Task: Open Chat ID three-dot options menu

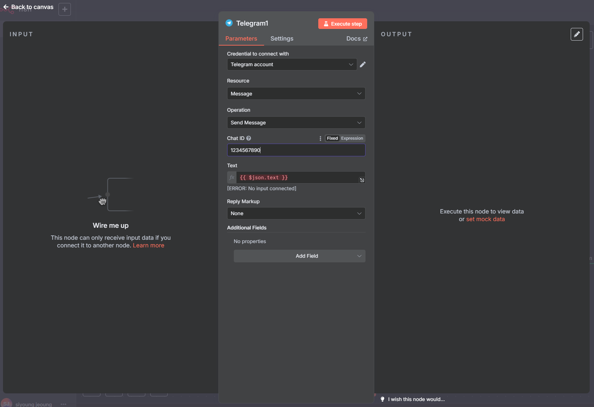Action: [x=320, y=138]
